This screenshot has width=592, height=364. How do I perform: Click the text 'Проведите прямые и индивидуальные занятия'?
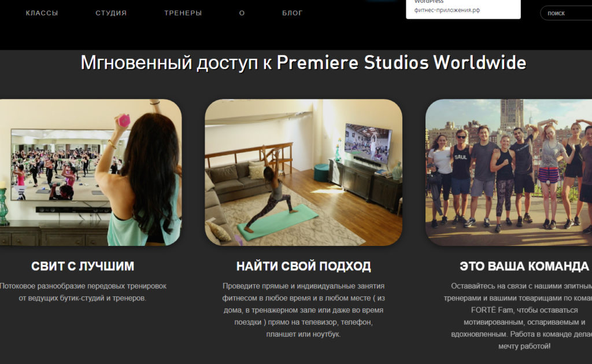click(304, 286)
